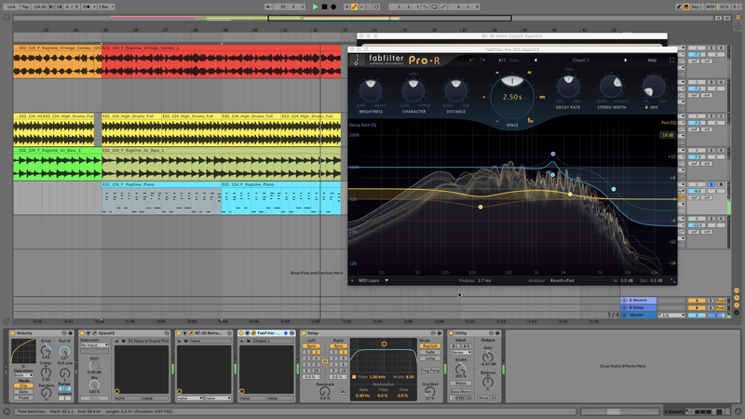Viewport: 745px width, 419px height.
Task: Click the 124.00 tempo field
Action: tap(39, 7)
